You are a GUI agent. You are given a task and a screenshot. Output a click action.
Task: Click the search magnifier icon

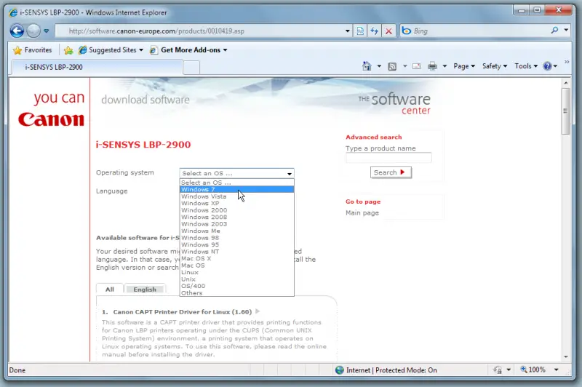pyautogui.click(x=554, y=31)
